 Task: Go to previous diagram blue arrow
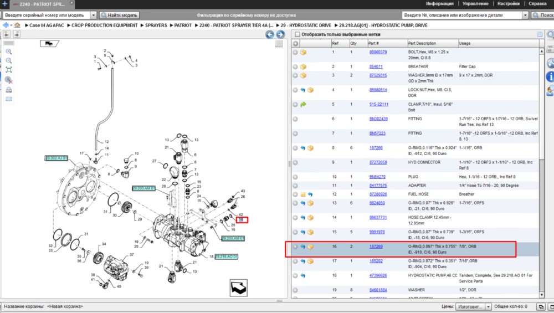point(270,34)
